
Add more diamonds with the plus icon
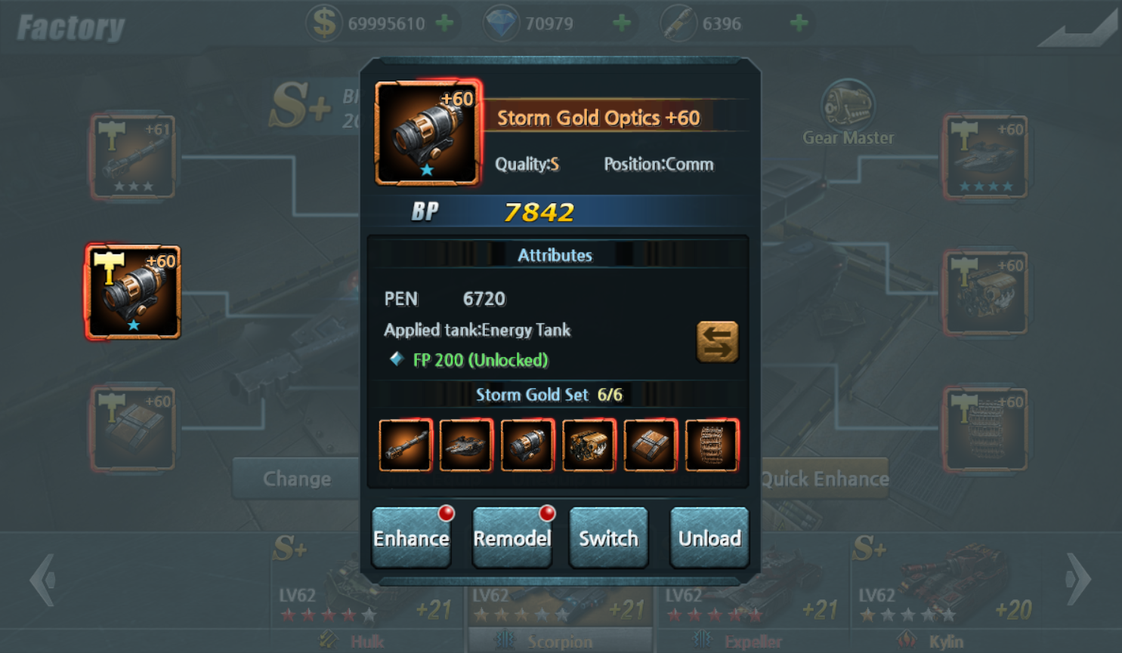622,23
